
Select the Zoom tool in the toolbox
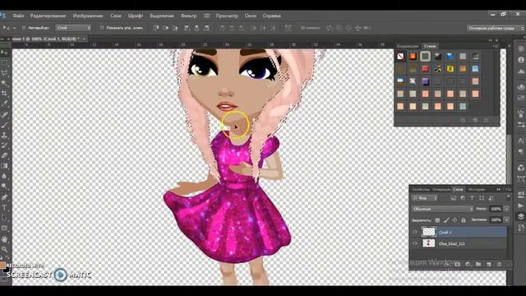tap(4, 249)
